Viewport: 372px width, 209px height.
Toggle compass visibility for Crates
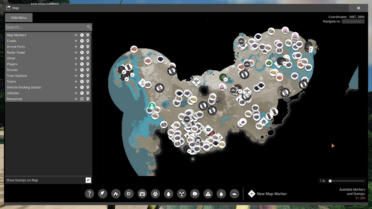click(82, 41)
